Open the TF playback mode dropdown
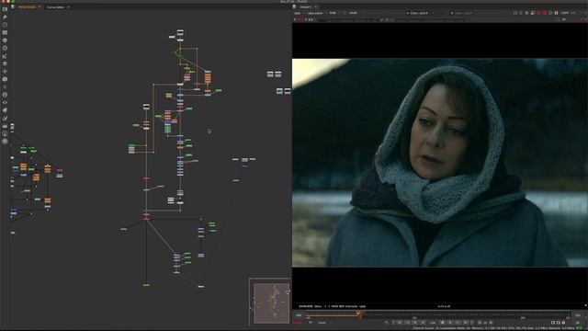The height and width of the screenshot is (331, 588). pyautogui.click(x=311, y=323)
